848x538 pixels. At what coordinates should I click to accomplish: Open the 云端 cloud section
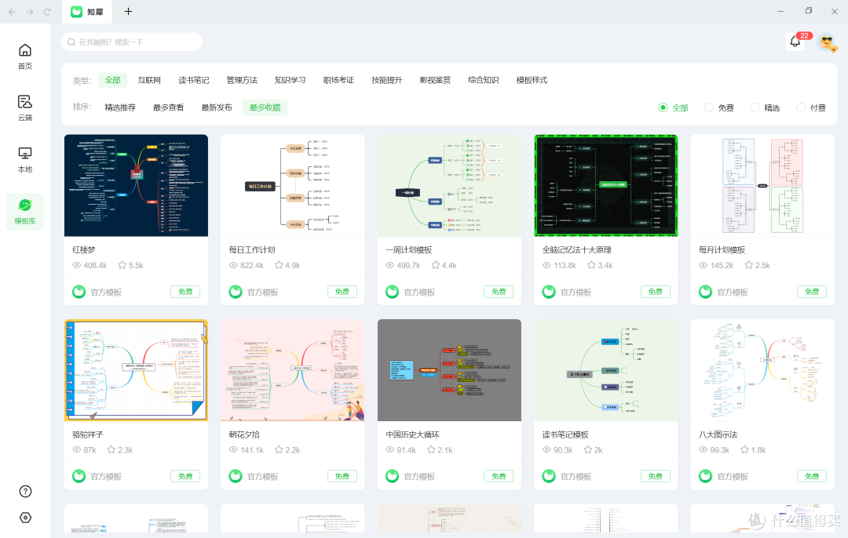tap(25, 101)
